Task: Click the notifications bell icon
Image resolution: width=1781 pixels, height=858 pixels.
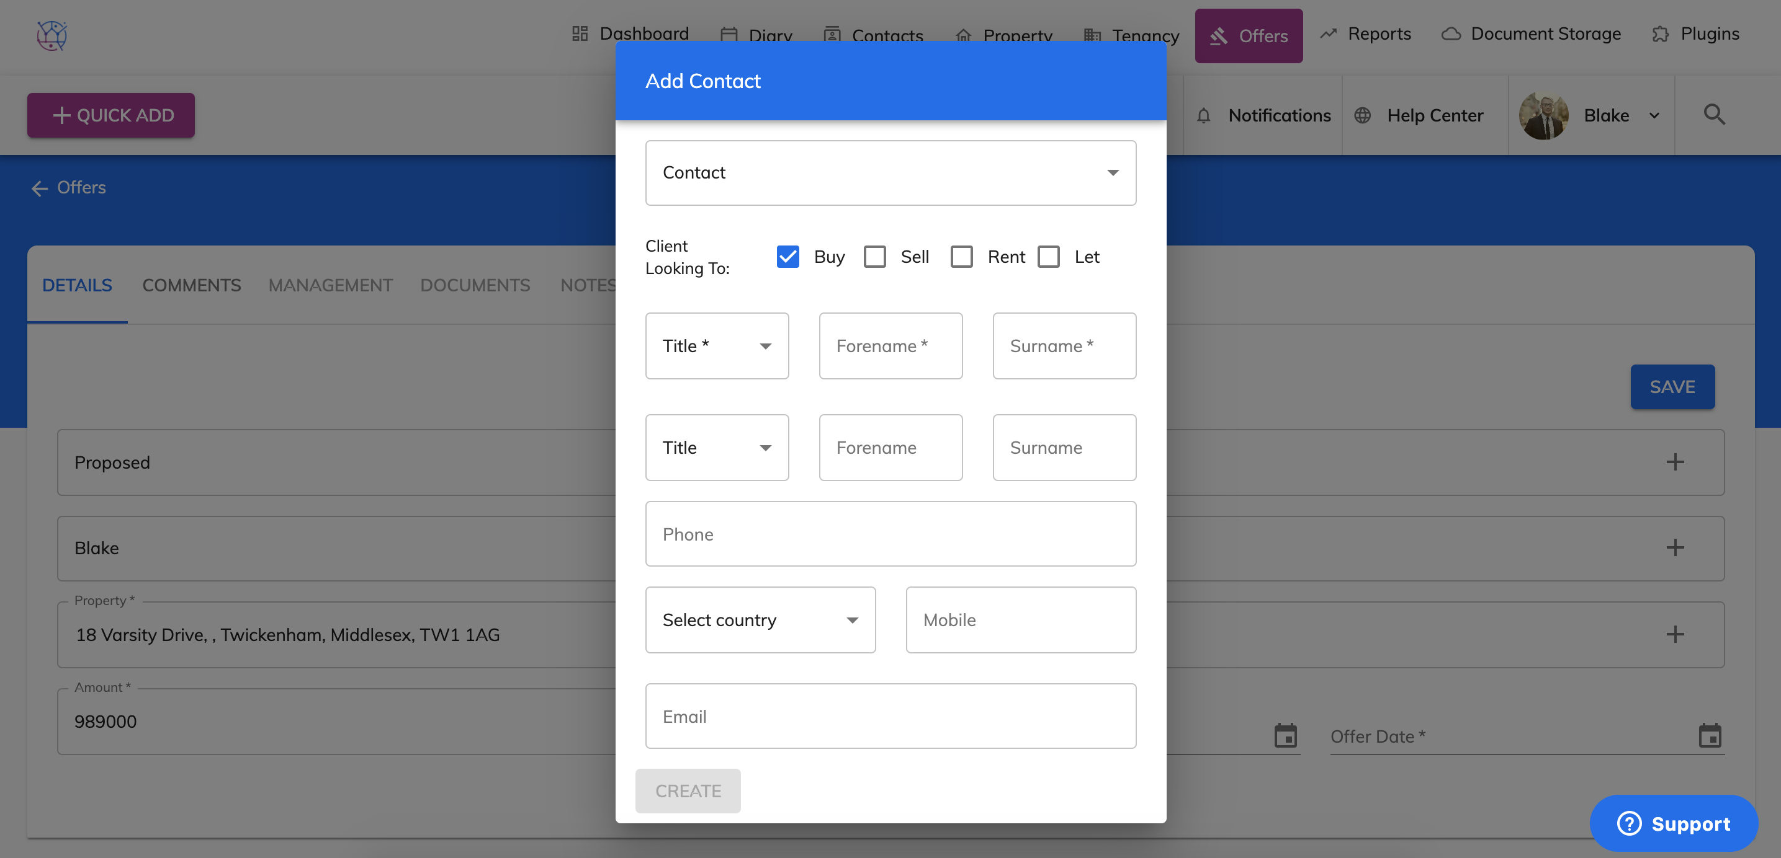Action: (x=1203, y=115)
